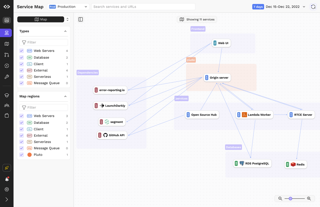Screen dimensions: 320x207
Task: Uncheck Pluto under Map regions
Action: (x=21, y=154)
